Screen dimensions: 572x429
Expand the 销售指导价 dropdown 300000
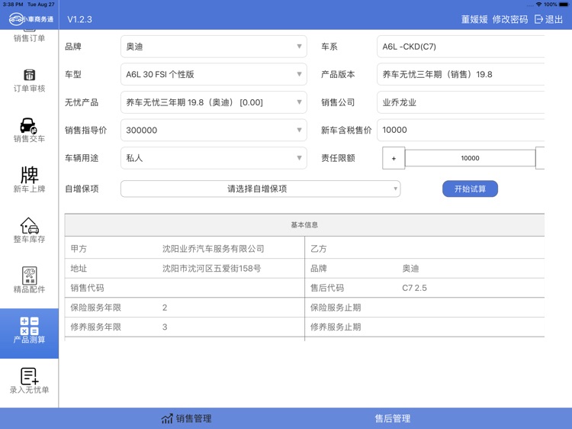tap(214, 130)
